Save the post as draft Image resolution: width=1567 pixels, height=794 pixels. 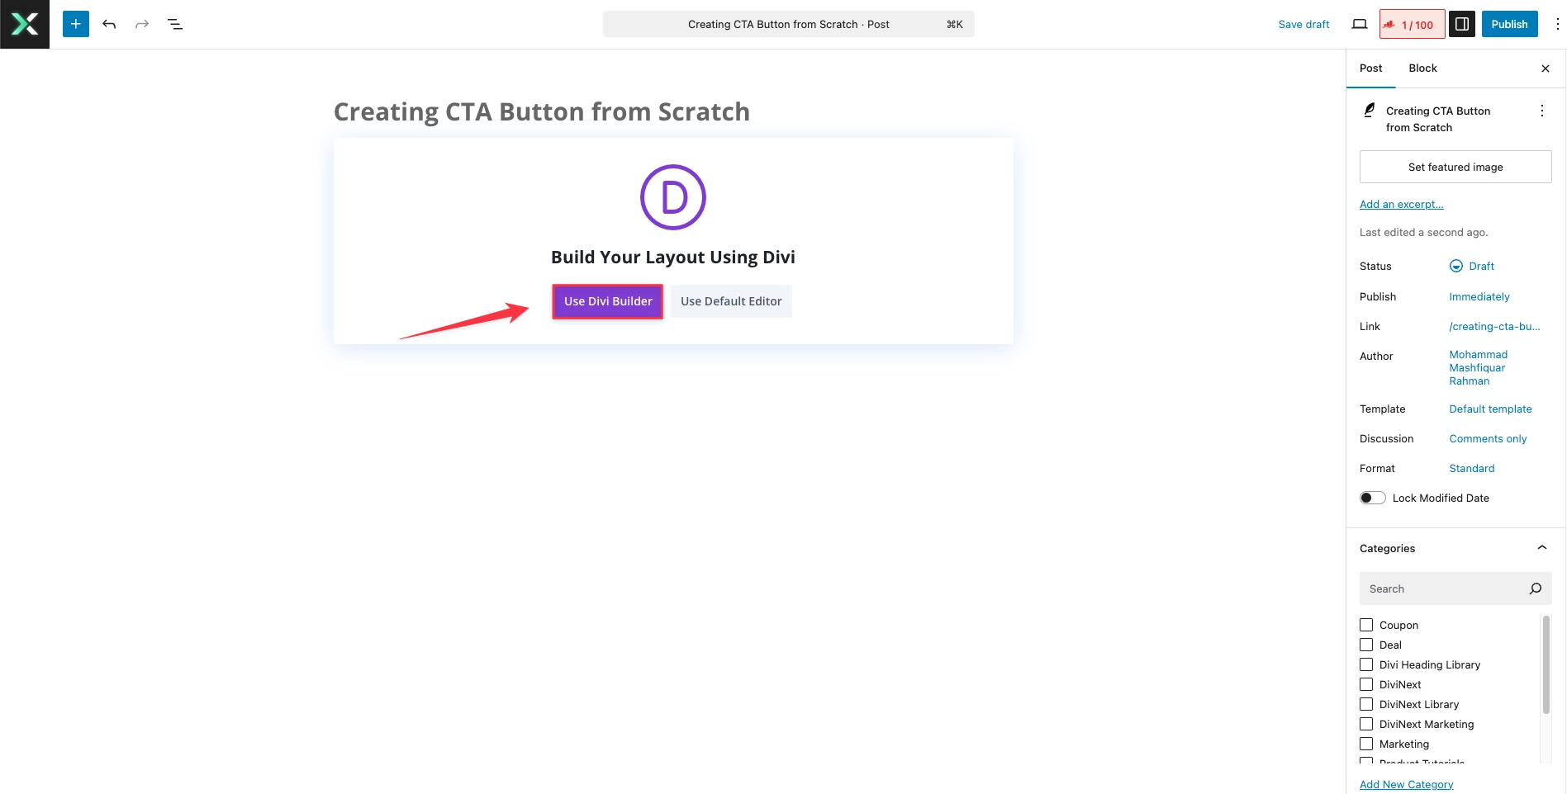[x=1303, y=24]
